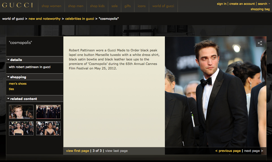Click the next page link
The width and height of the screenshot is (272, 162).
(x=254, y=151)
